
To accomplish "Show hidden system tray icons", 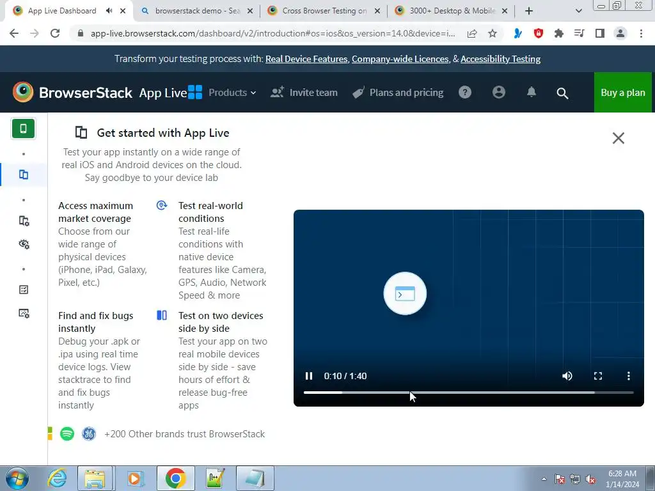I will [x=544, y=479].
